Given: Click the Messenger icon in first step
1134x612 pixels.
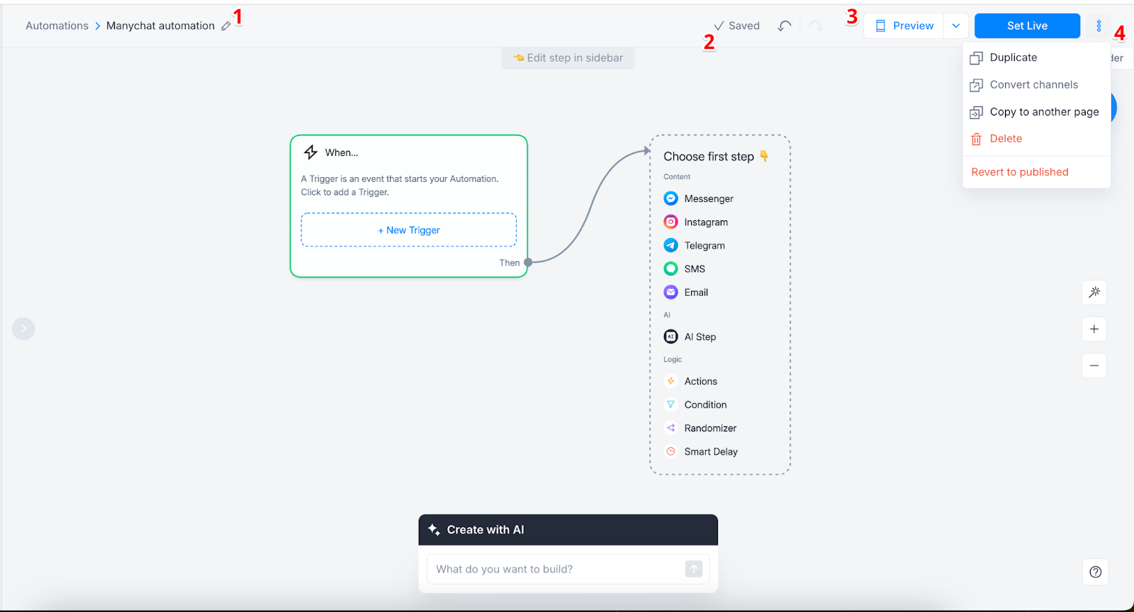Looking at the screenshot, I should coord(670,198).
